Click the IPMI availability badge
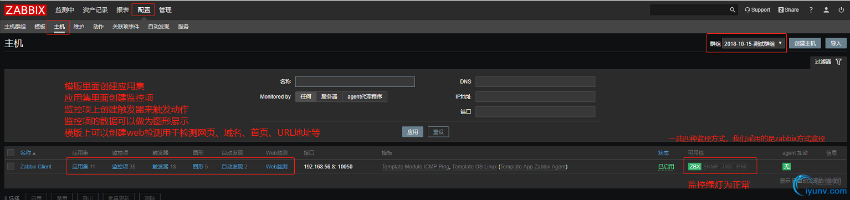 pyautogui.click(x=741, y=166)
